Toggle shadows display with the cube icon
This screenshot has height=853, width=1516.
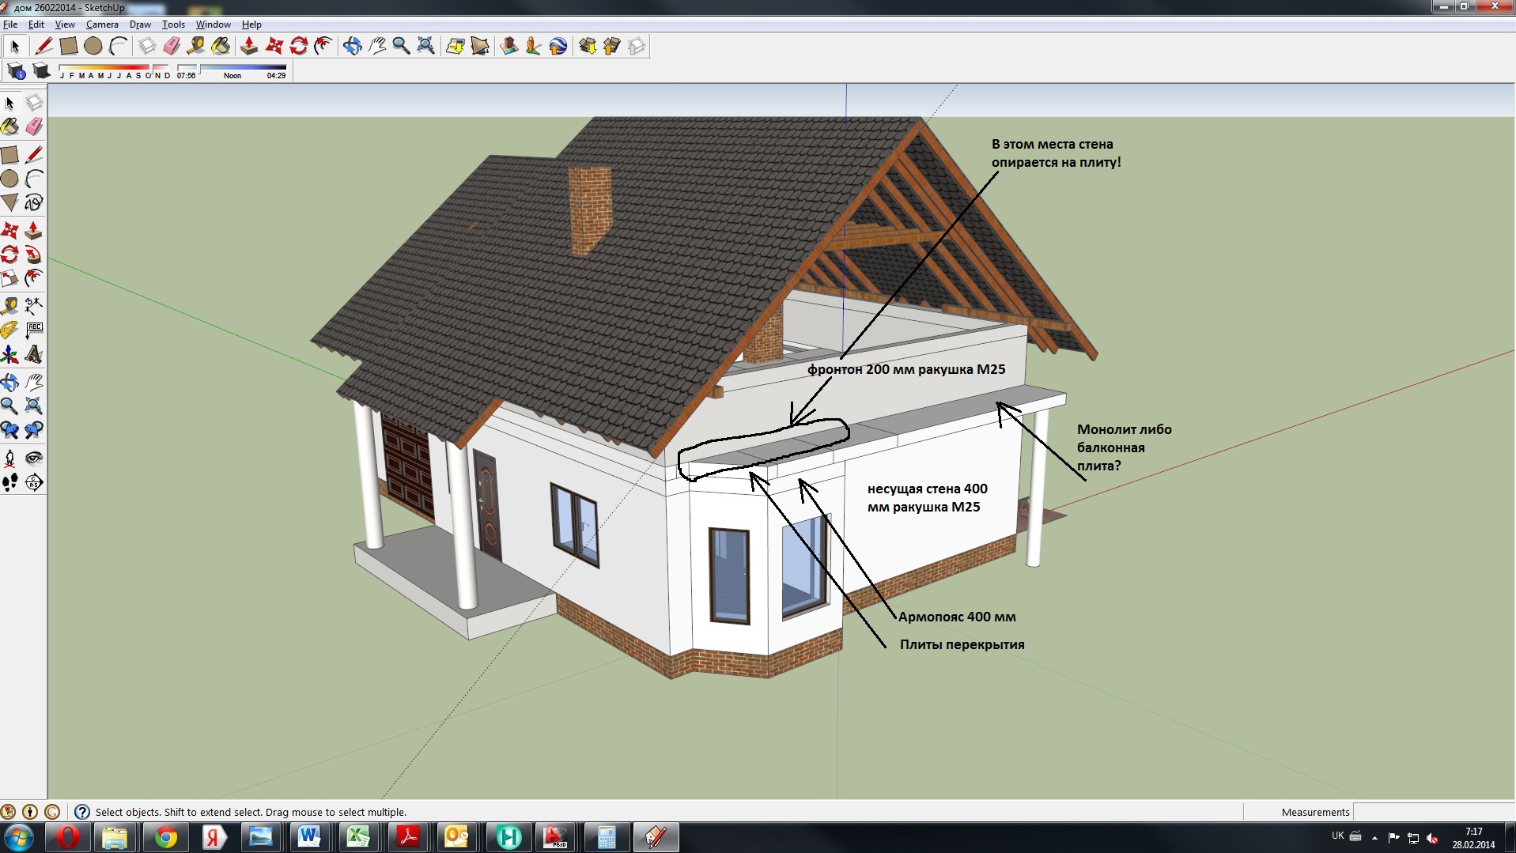41,72
